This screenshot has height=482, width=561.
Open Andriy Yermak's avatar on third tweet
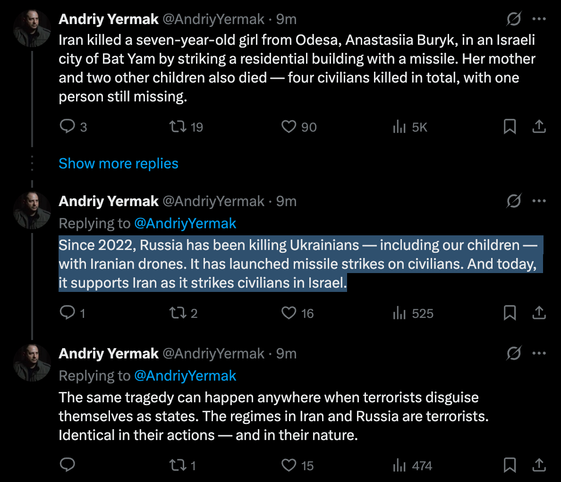pyautogui.click(x=32, y=363)
